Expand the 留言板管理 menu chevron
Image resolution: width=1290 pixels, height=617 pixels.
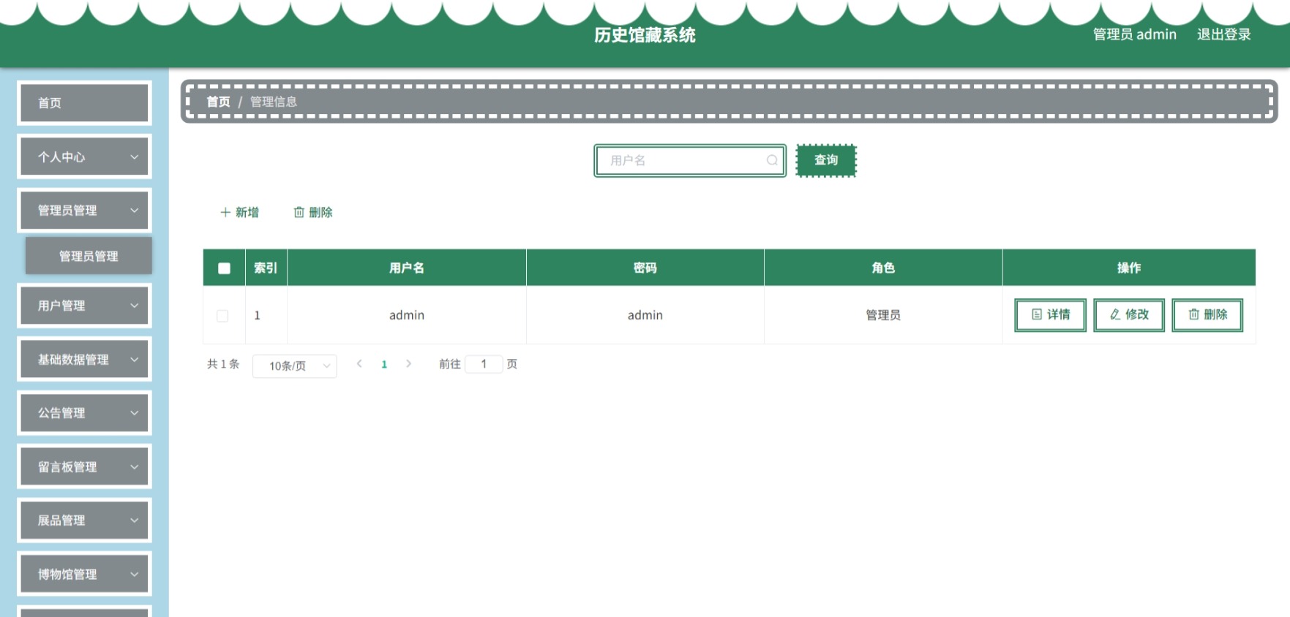[x=134, y=466]
